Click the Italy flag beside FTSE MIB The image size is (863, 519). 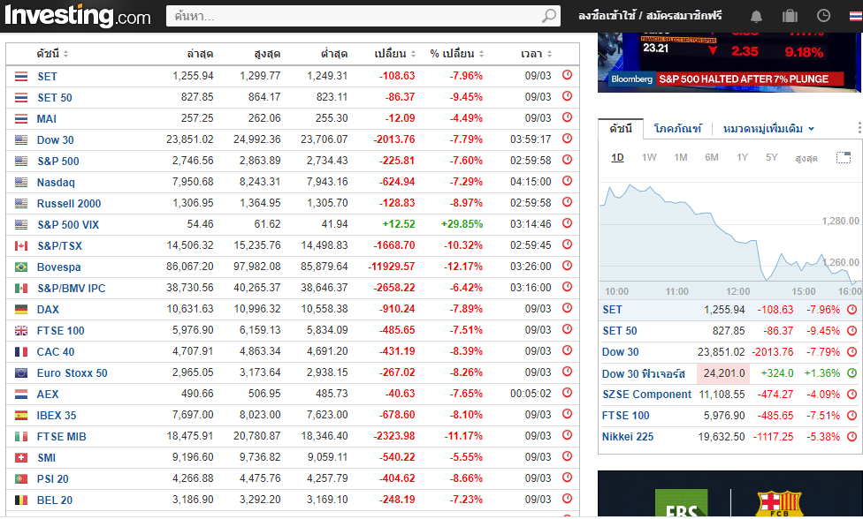point(21,437)
